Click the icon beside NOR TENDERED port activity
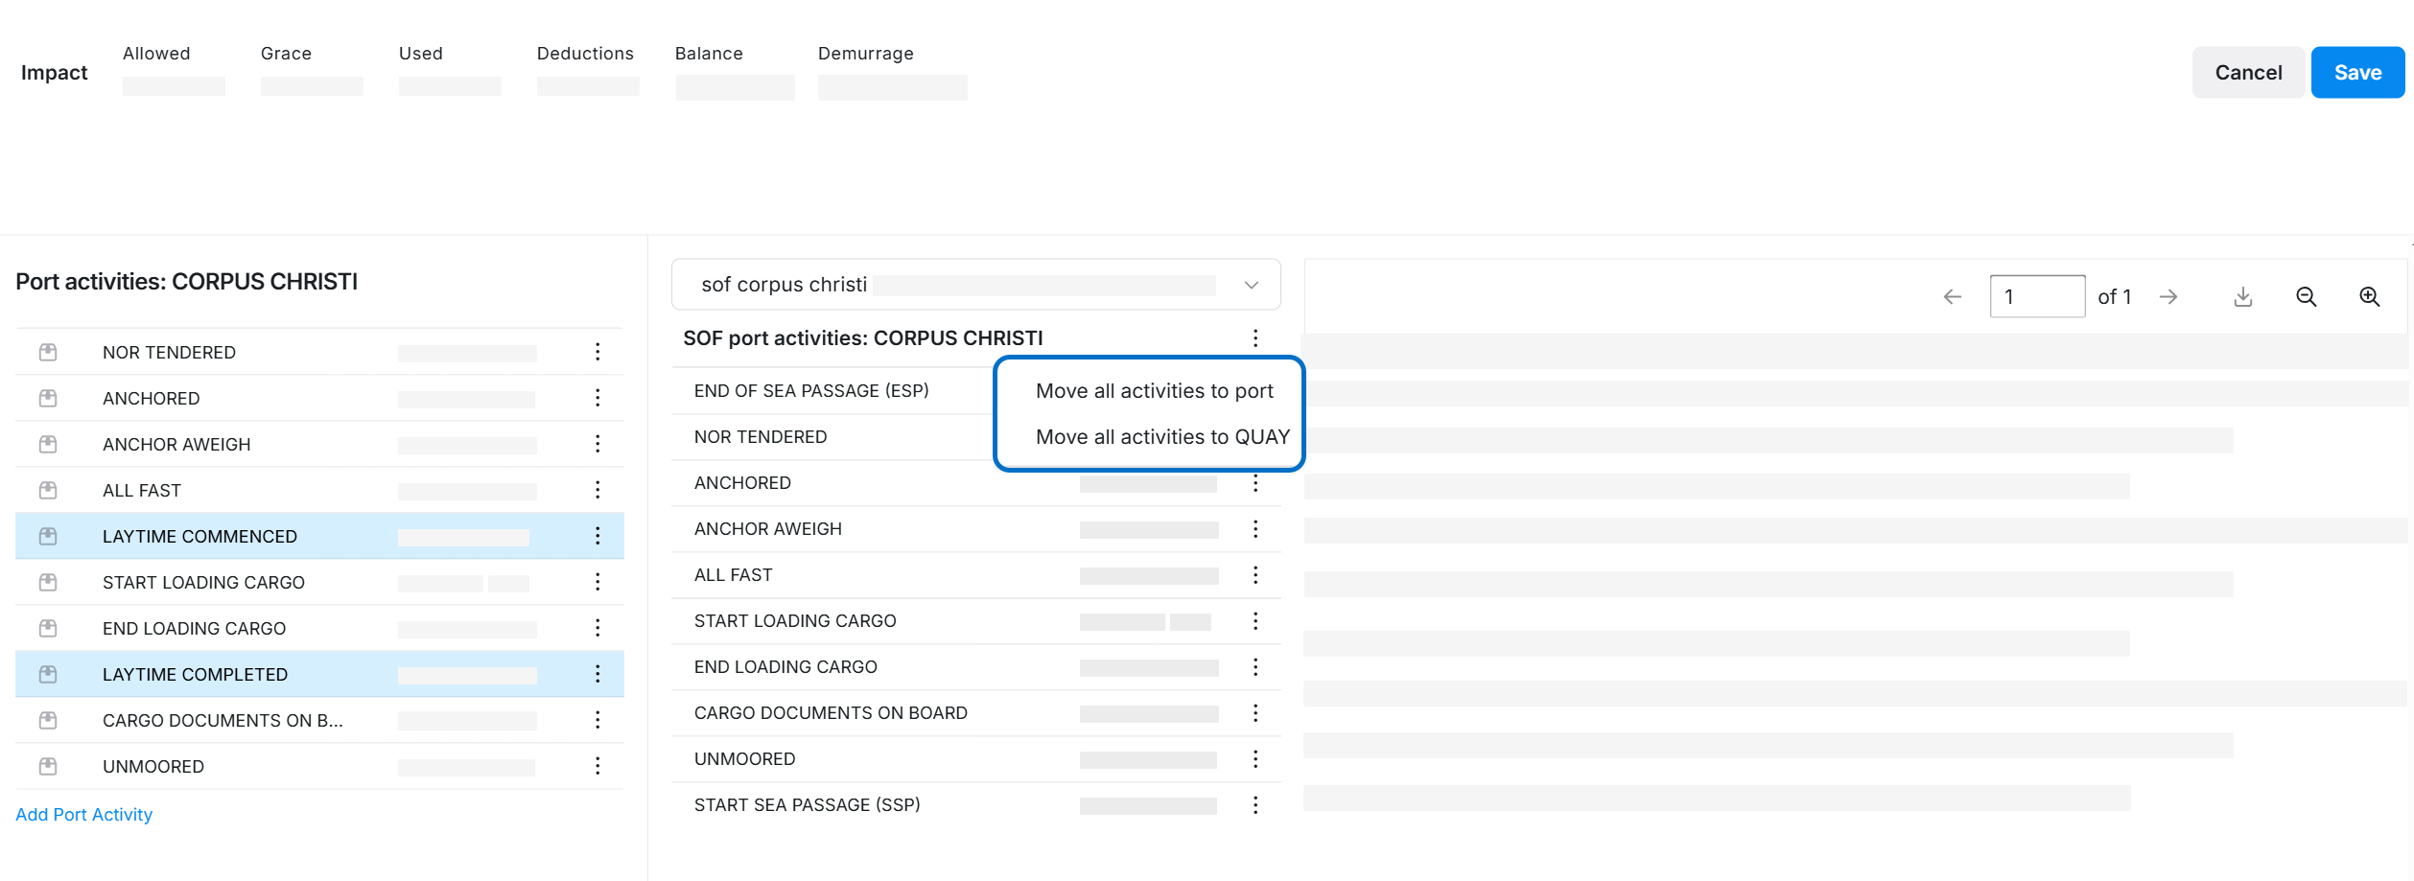 48,352
